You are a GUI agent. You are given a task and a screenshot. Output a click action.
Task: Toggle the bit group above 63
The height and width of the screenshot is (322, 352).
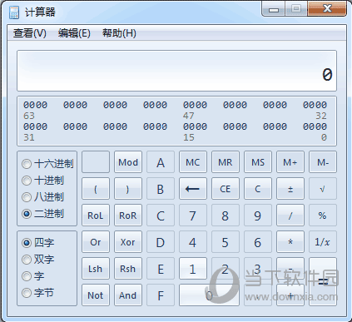35,105
